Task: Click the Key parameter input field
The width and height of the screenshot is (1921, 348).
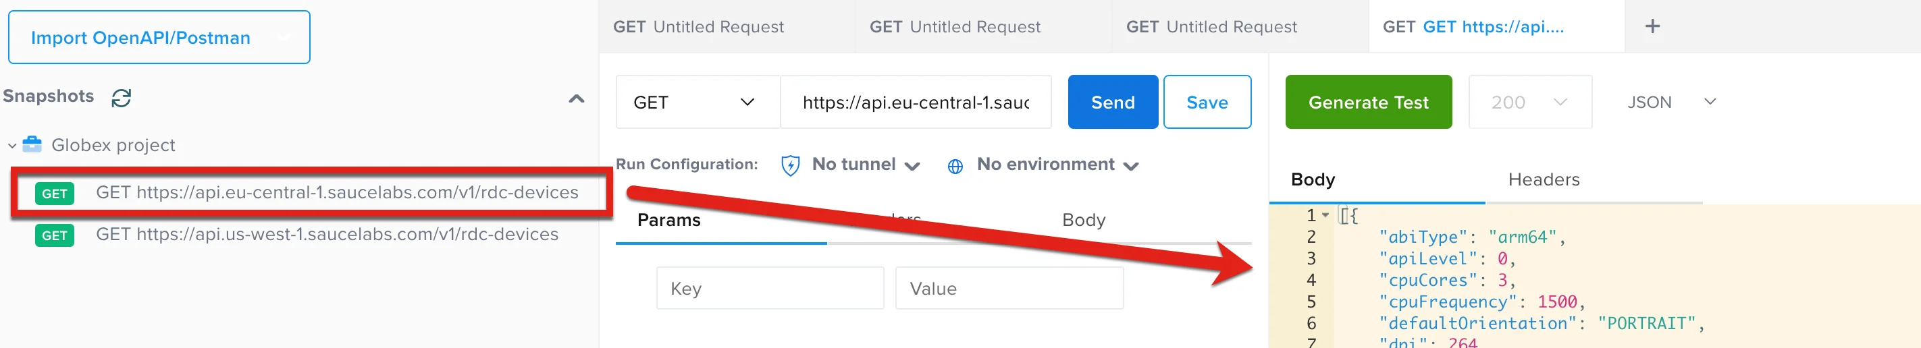Action: pos(769,289)
